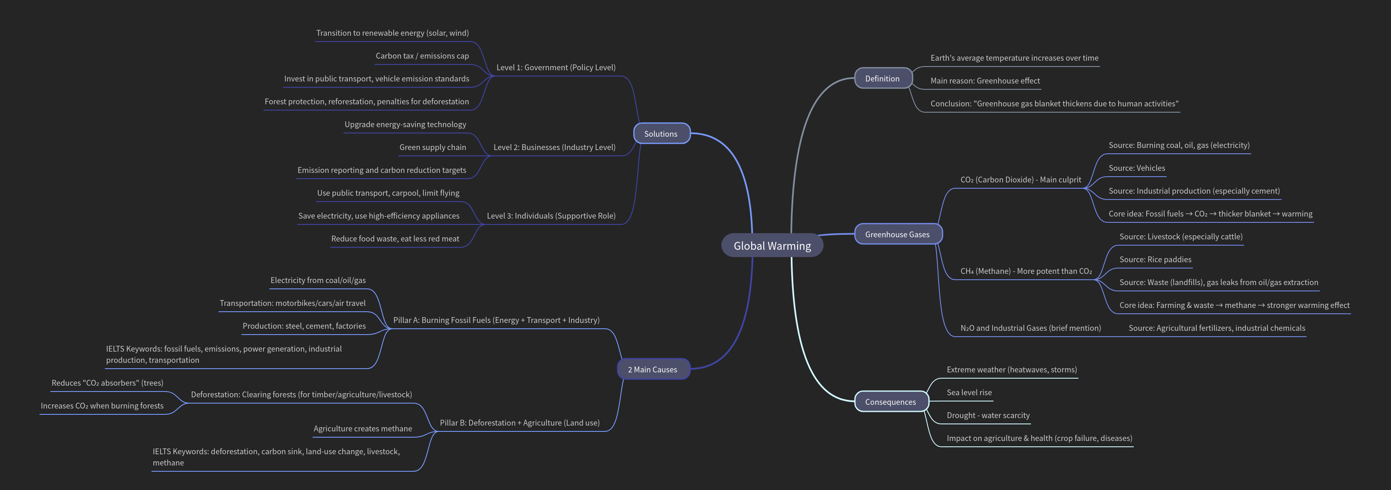Click N₂O and Industrial Gases node

coord(1030,328)
